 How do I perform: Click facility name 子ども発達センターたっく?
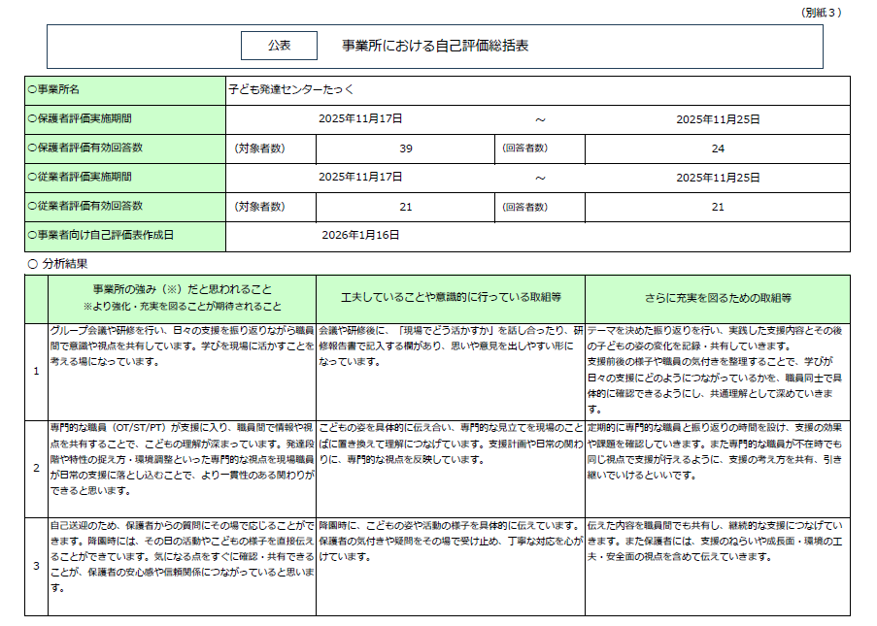291,89
